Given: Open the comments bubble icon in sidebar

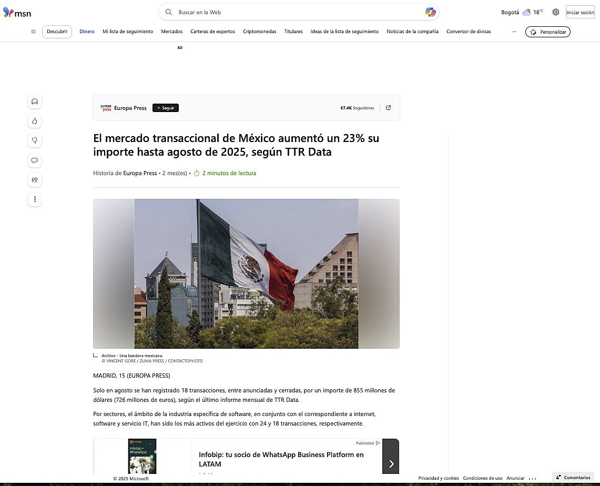Looking at the screenshot, I should pos(35,160).
